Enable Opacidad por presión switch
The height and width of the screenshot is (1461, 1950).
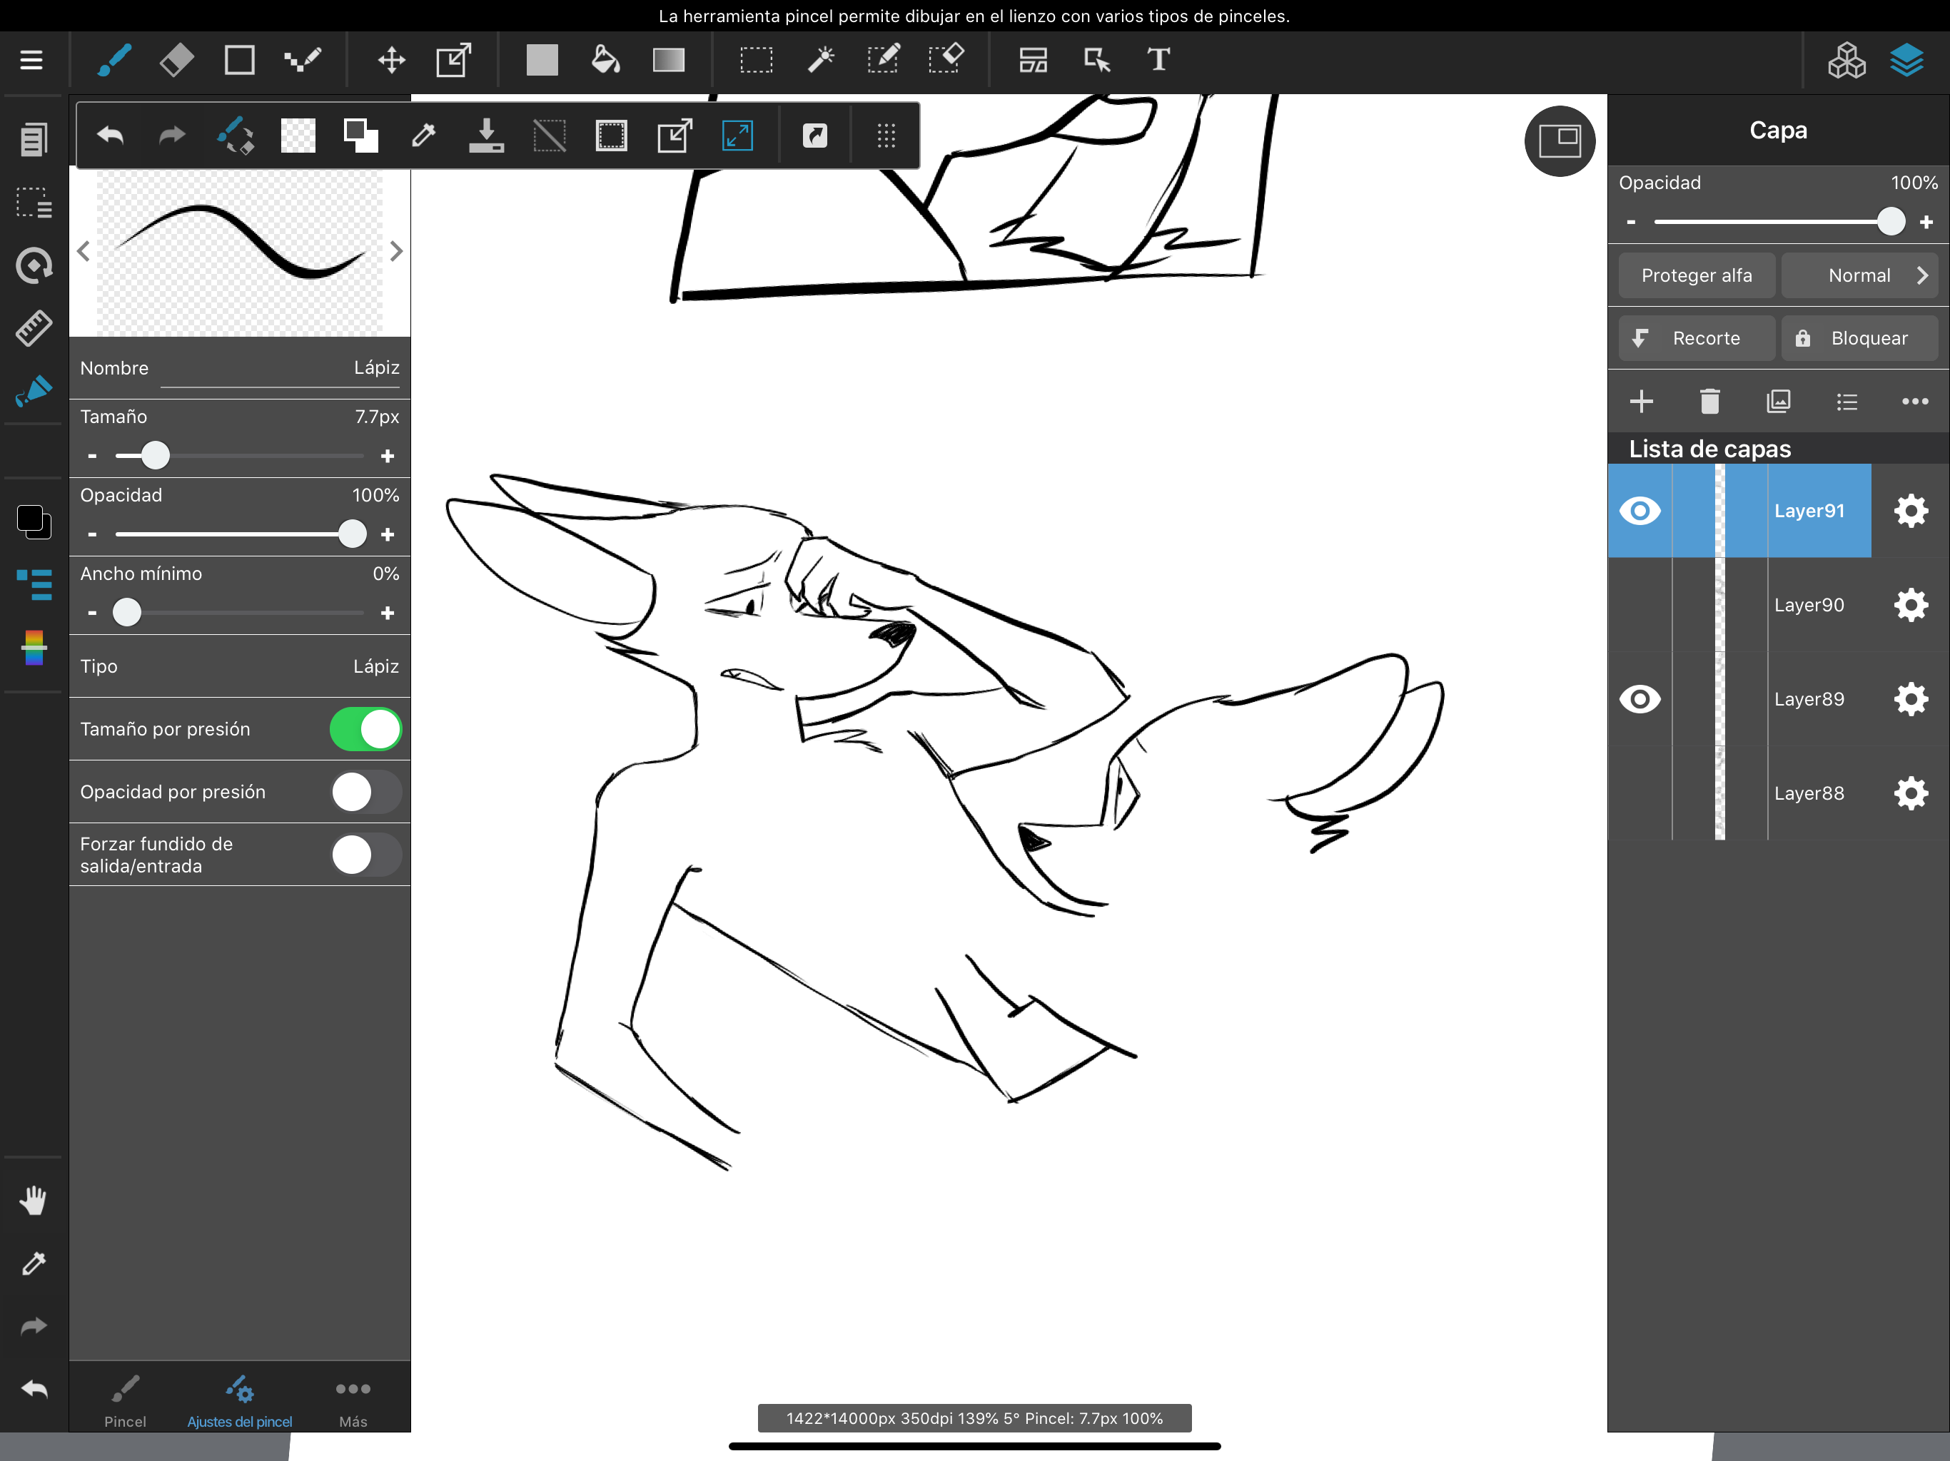[x=366, y=792]
